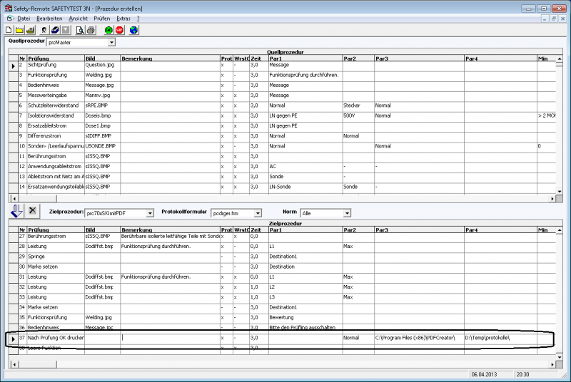Click the Destination1 cell in target row 34
571x382 pixels.
click(x=305, y=307)
